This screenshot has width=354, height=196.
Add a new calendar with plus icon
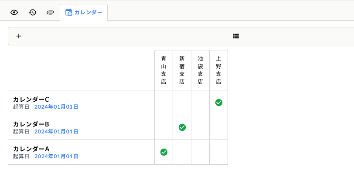point(19,36)
